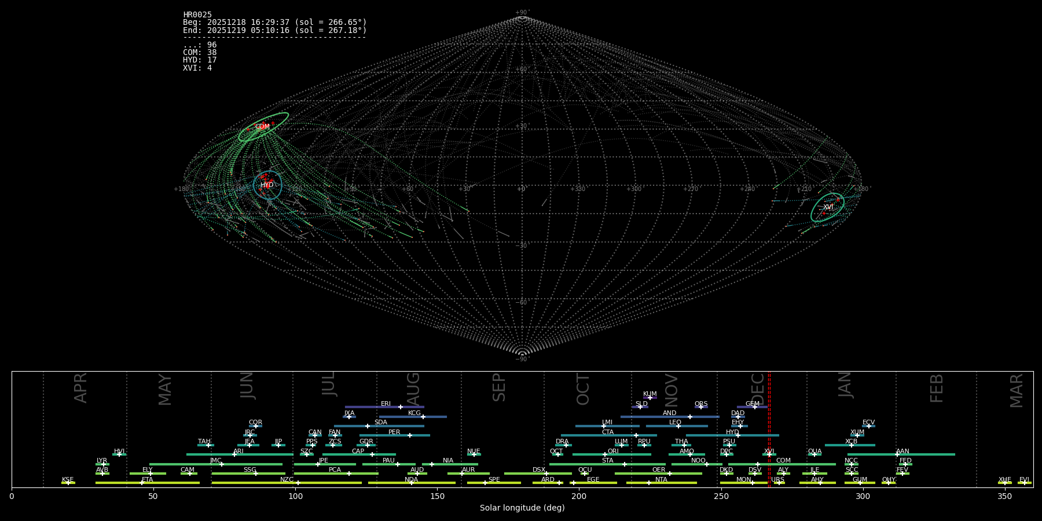The image size is (1042, 521).
Task: Click the NDA shower bar
Action: [x=412, y=483]
